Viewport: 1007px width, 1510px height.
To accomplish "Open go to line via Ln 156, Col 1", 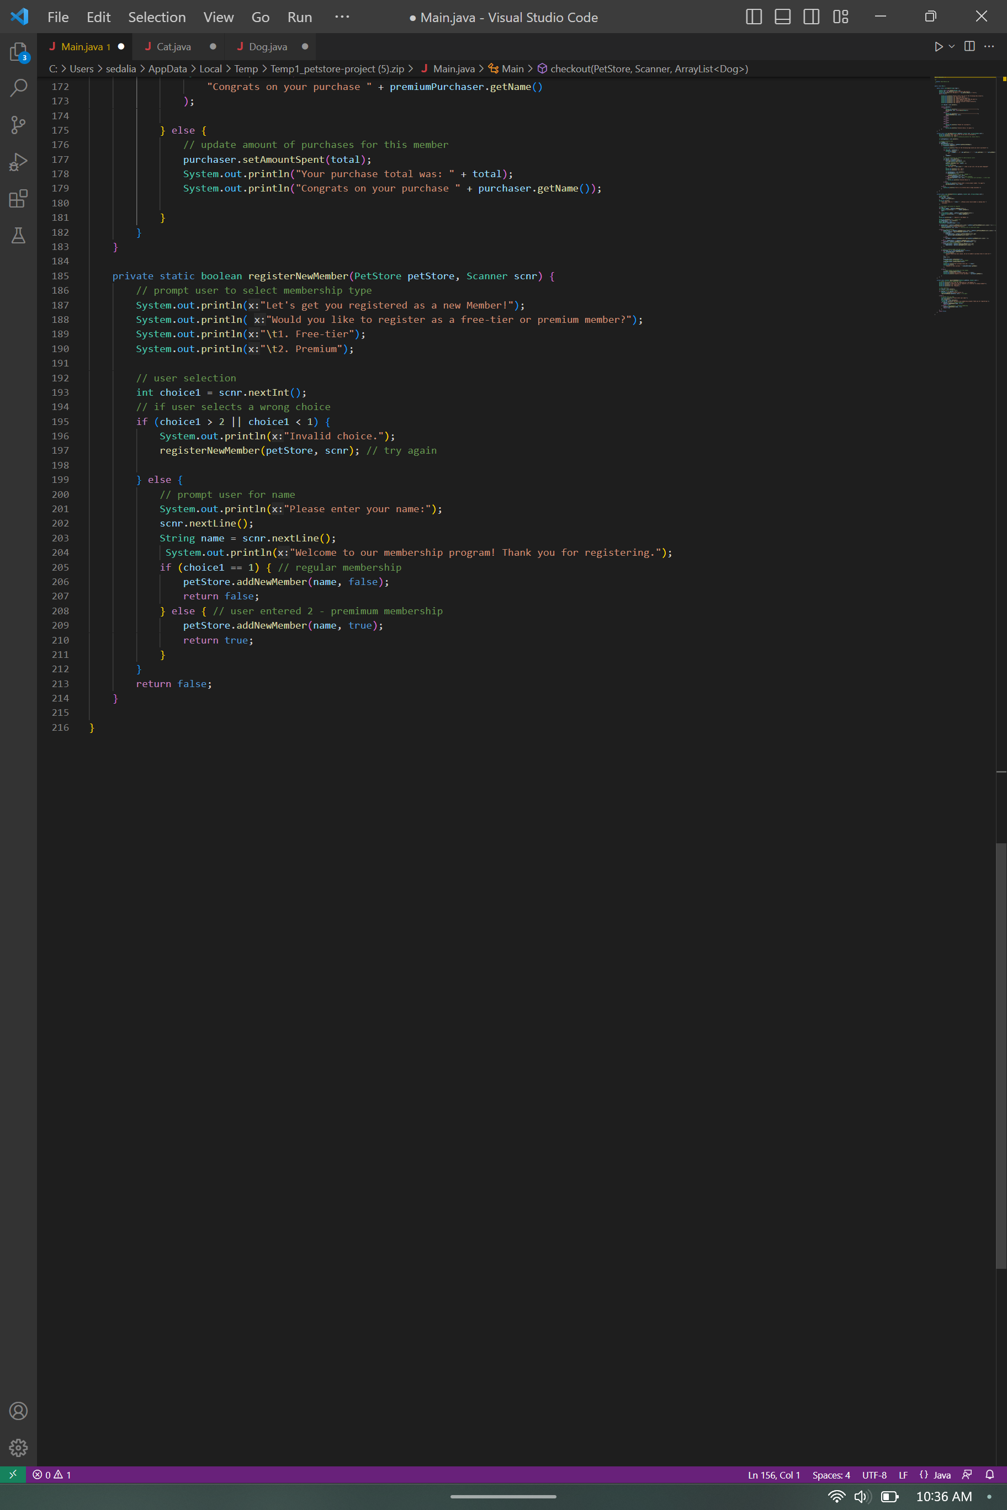I will coord(773,1475).
